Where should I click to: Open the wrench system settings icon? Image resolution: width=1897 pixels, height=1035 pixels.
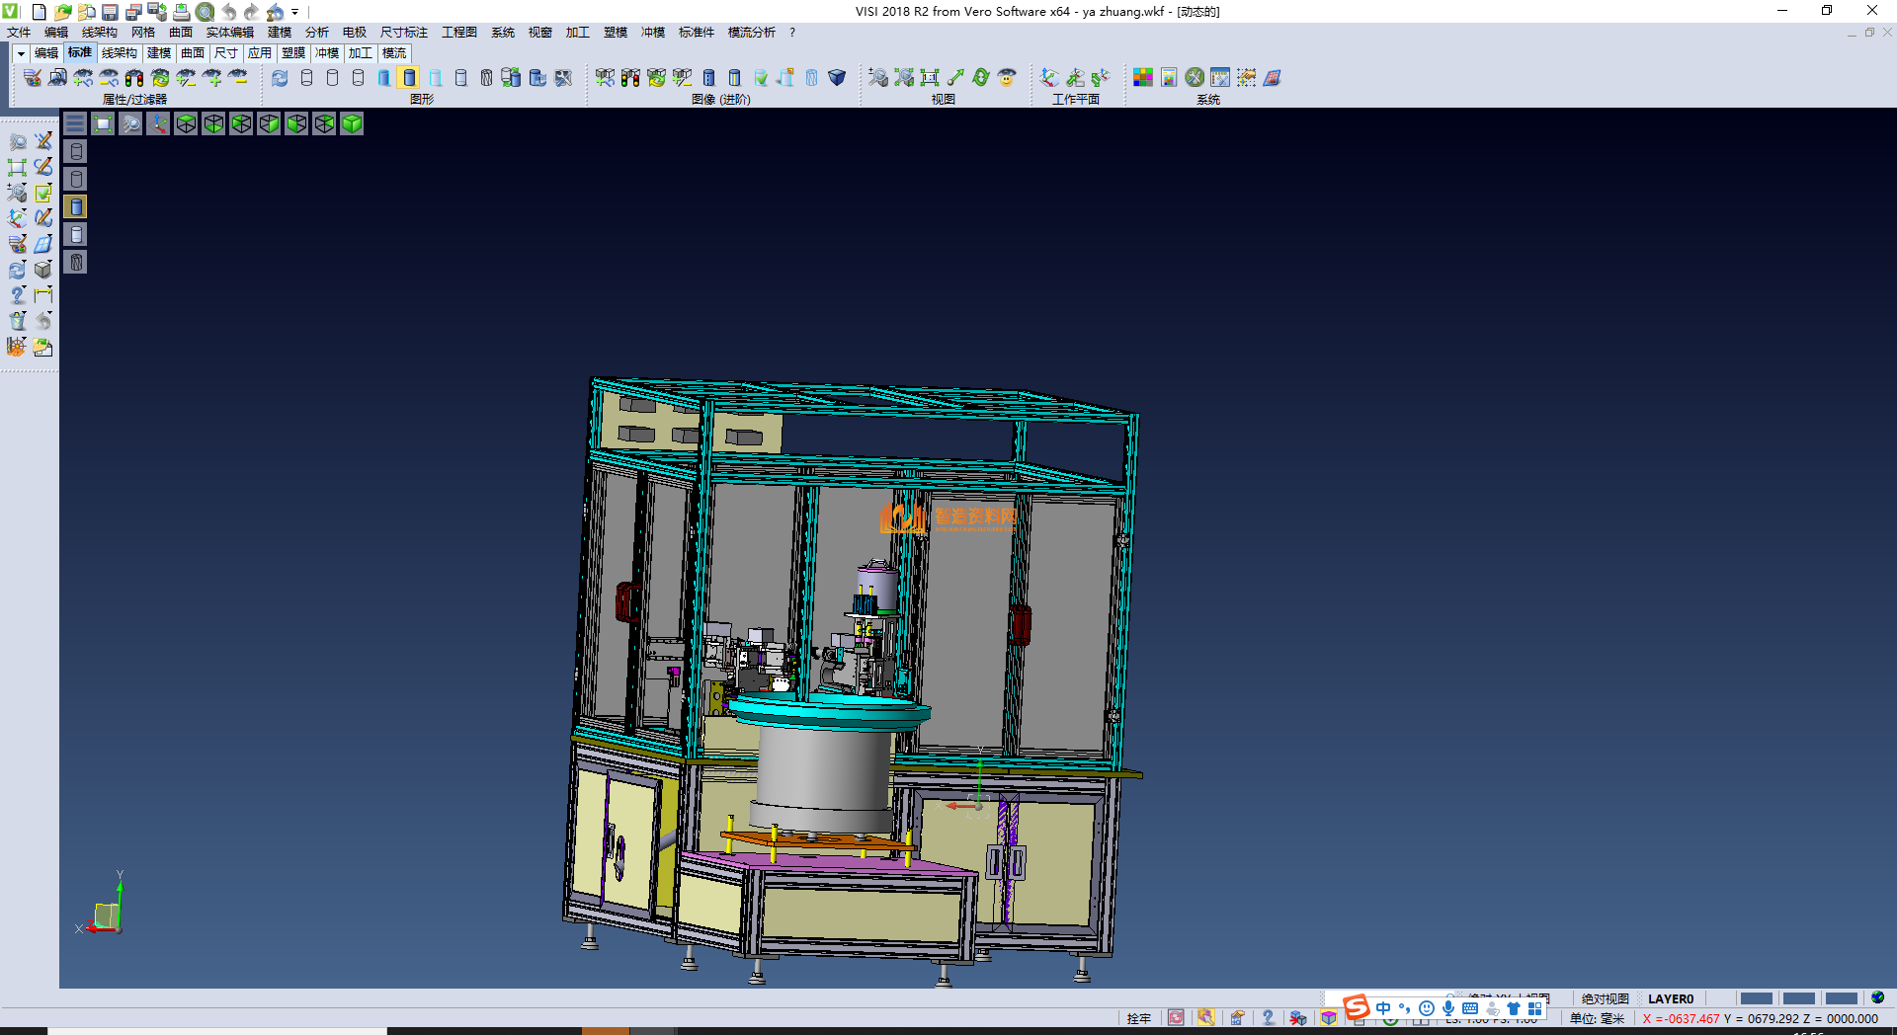(x=1195, y=78)
